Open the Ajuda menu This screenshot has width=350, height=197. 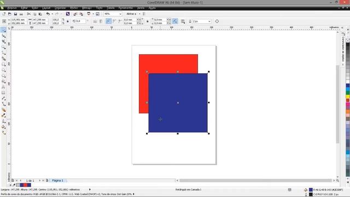(152, 8)
